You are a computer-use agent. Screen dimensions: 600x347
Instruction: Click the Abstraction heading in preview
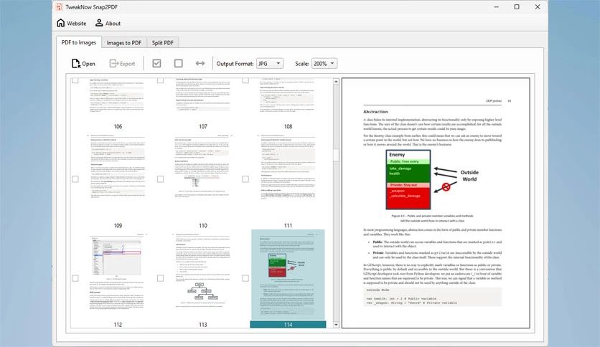tap(375, 112)
